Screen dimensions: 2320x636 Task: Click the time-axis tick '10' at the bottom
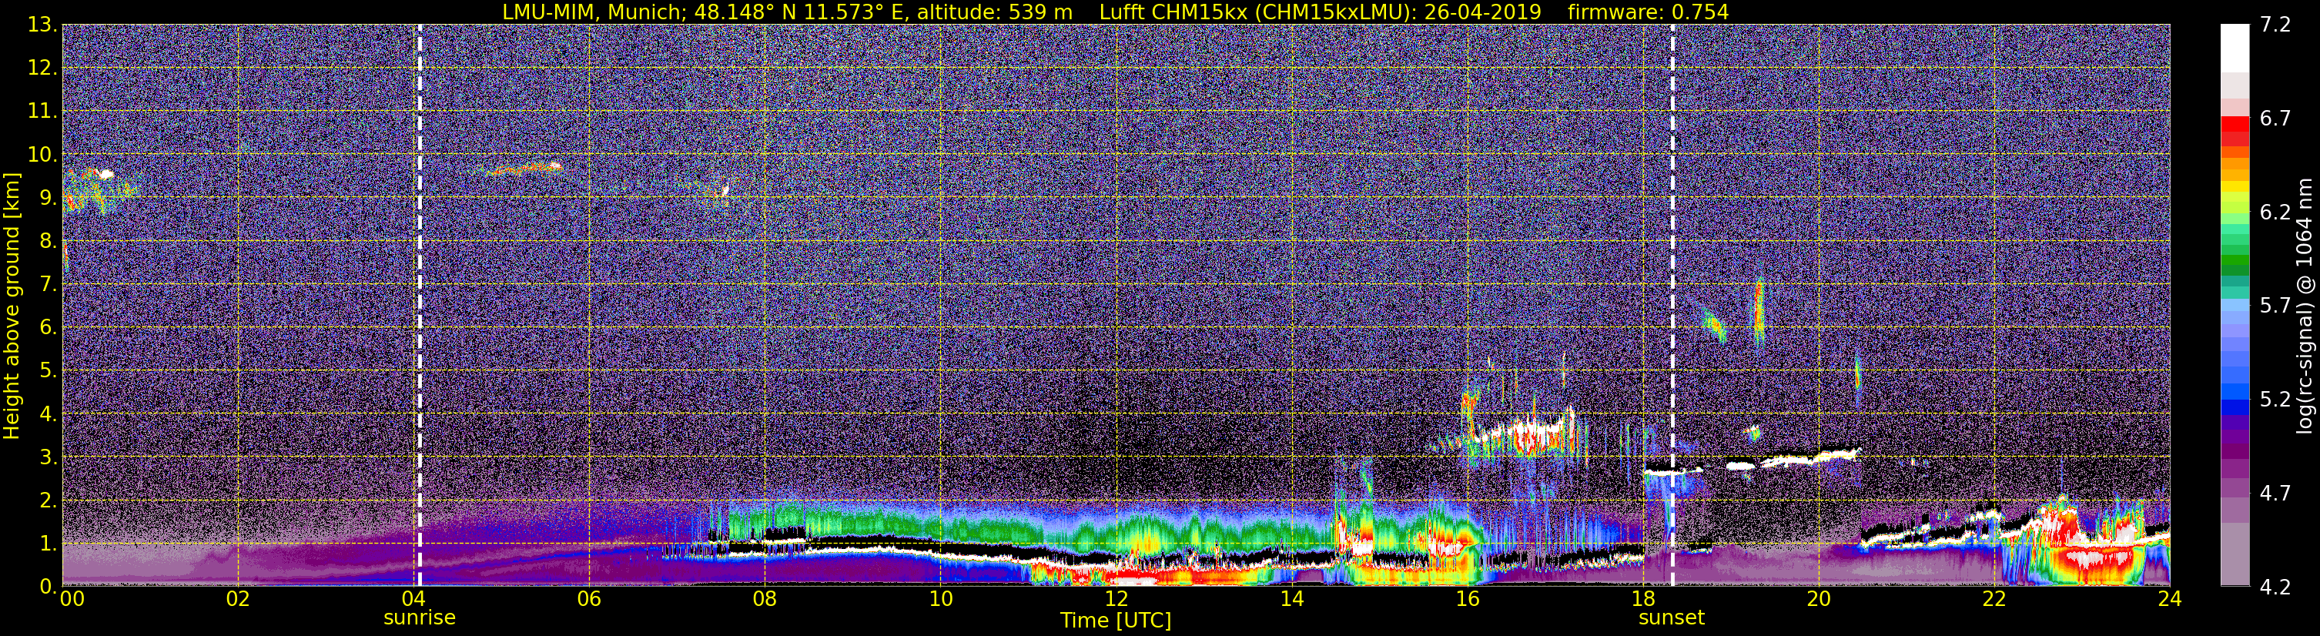[x=940, y=599]
